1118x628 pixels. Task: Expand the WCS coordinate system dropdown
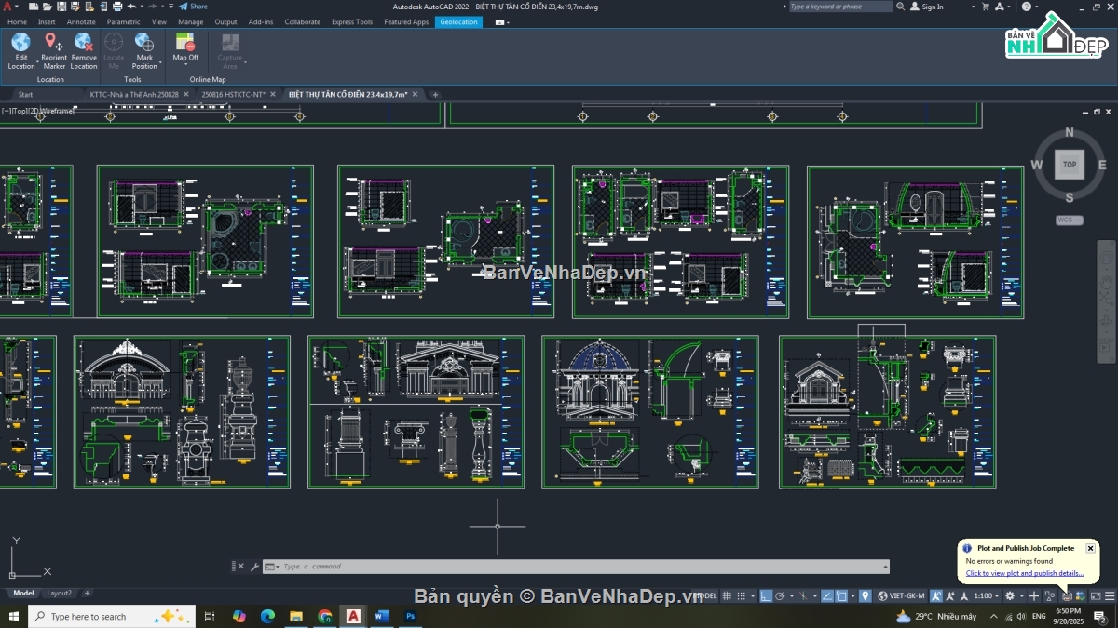1069,220
